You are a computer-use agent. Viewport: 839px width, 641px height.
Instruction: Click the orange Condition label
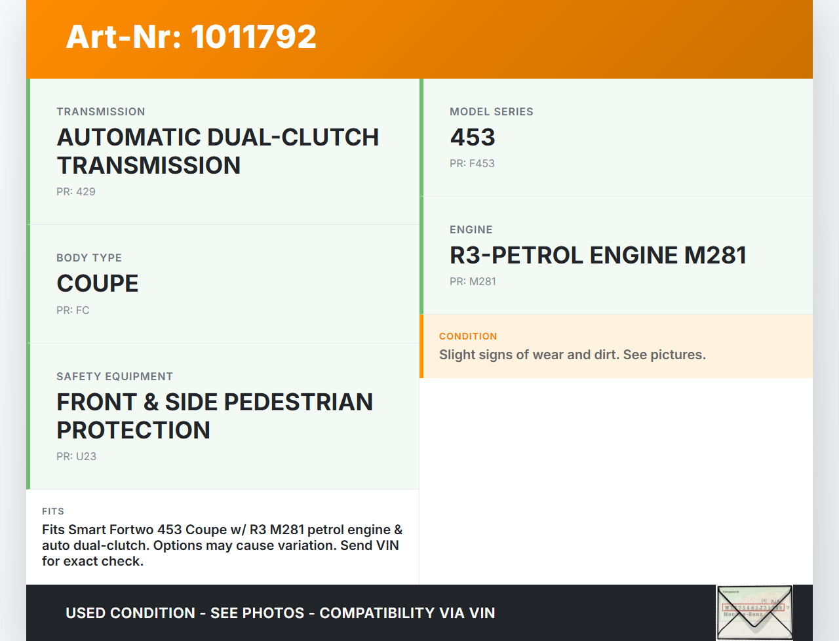[x=468, y=336]
